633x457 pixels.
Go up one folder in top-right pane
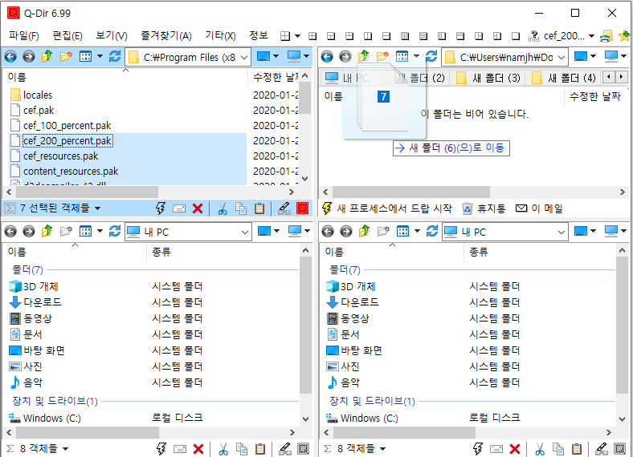(x=363, y=57)
